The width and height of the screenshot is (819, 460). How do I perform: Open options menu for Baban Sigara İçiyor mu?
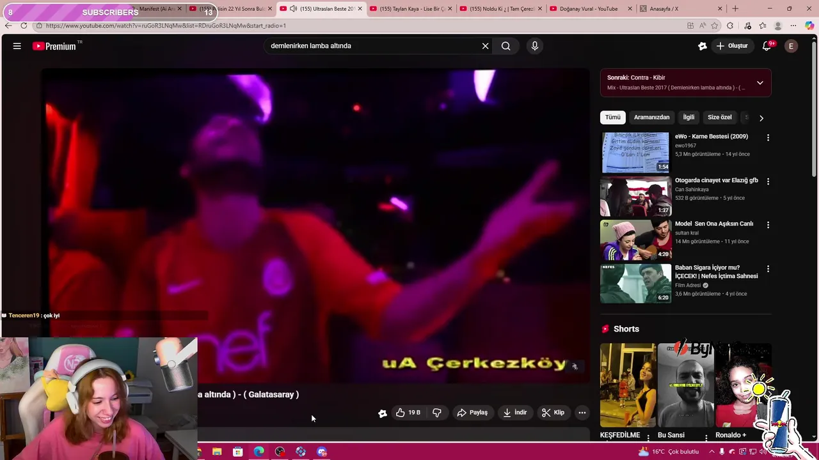pos(768,269)
